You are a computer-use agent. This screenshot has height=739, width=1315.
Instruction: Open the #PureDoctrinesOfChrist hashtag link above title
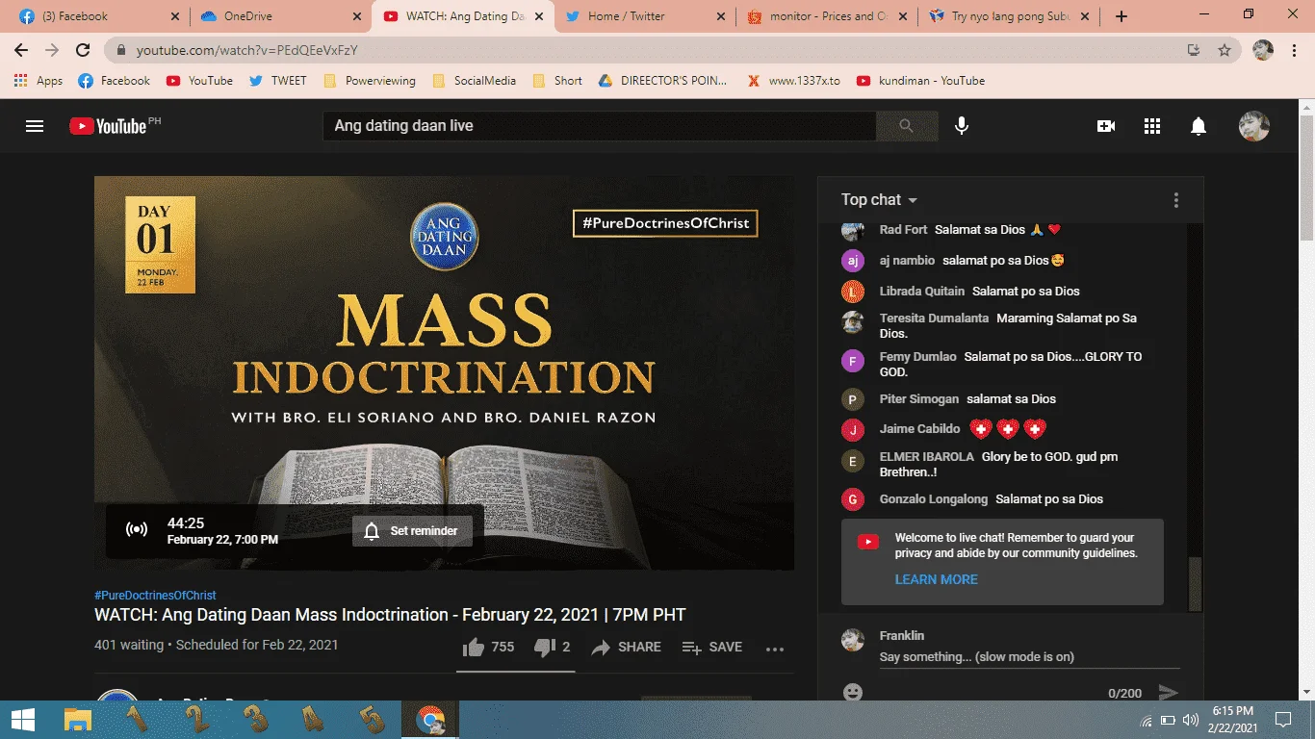pyautogui.click(x=155, y=596)
